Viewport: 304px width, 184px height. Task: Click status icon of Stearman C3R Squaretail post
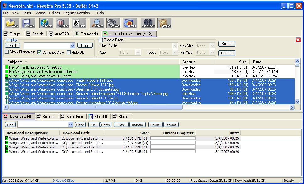click(x=6, y=89)
